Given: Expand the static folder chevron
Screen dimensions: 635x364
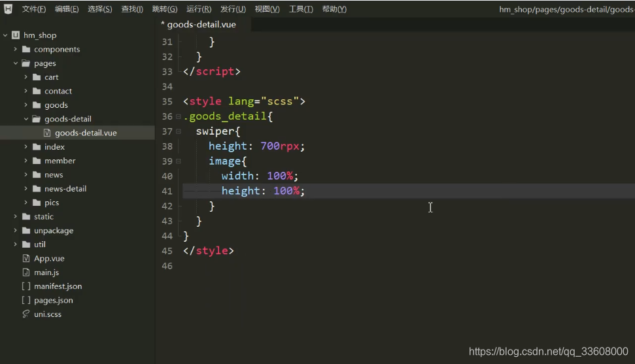Looking at the screenshot, I should click(16, 216).
